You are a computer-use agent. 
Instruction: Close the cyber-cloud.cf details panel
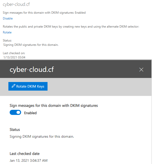pos(141,70)
